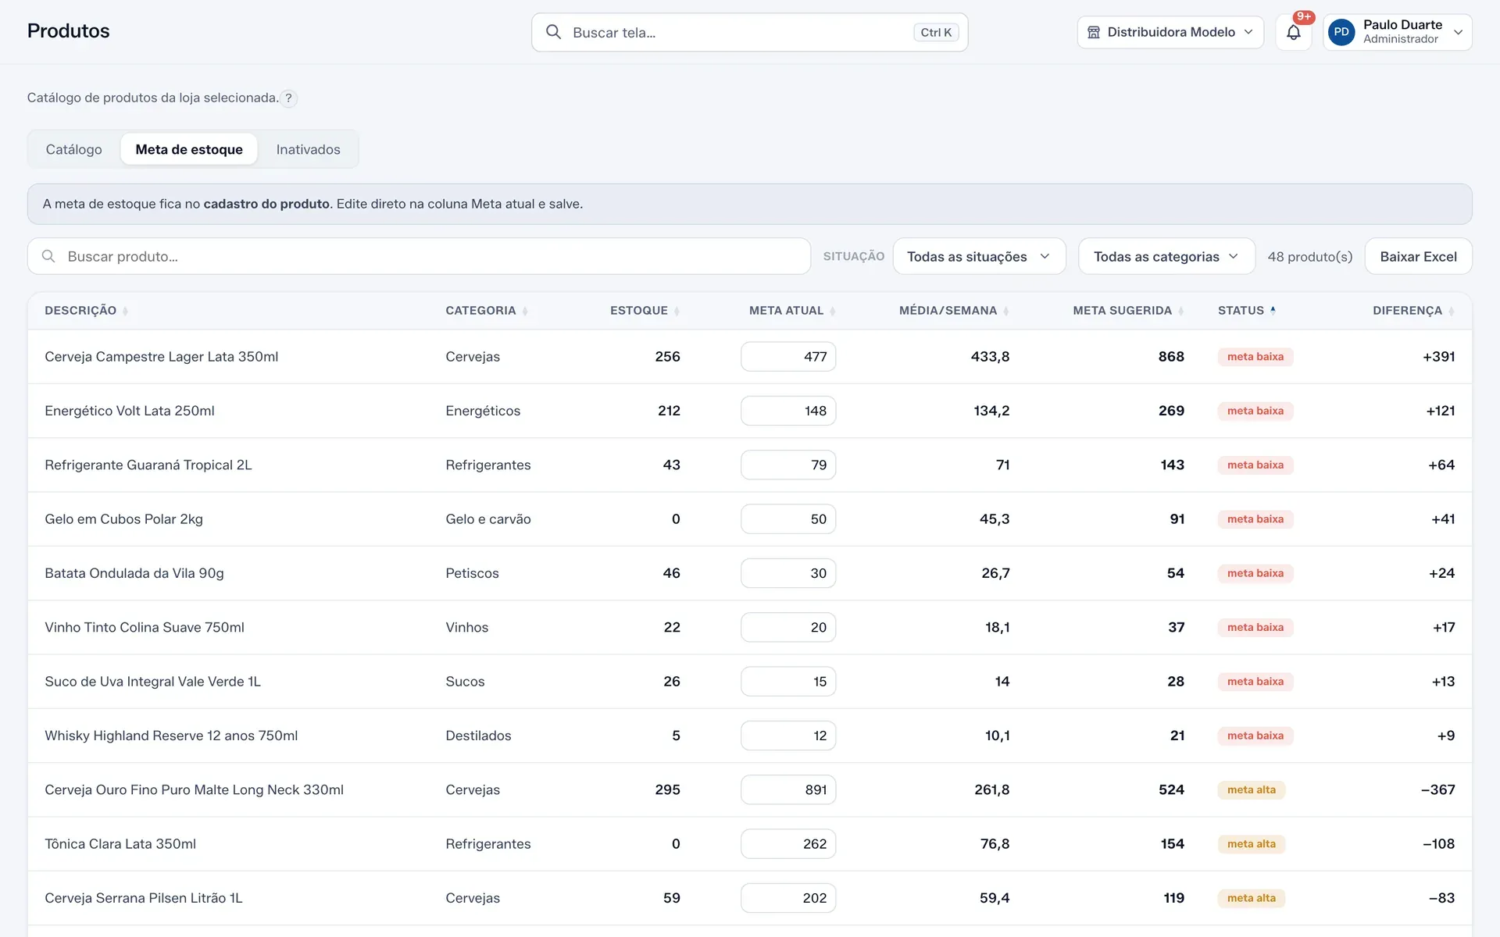1500x937 pixels.
Task: Open the Todas as situações dropdown
Action: click(x=979, y=256)
